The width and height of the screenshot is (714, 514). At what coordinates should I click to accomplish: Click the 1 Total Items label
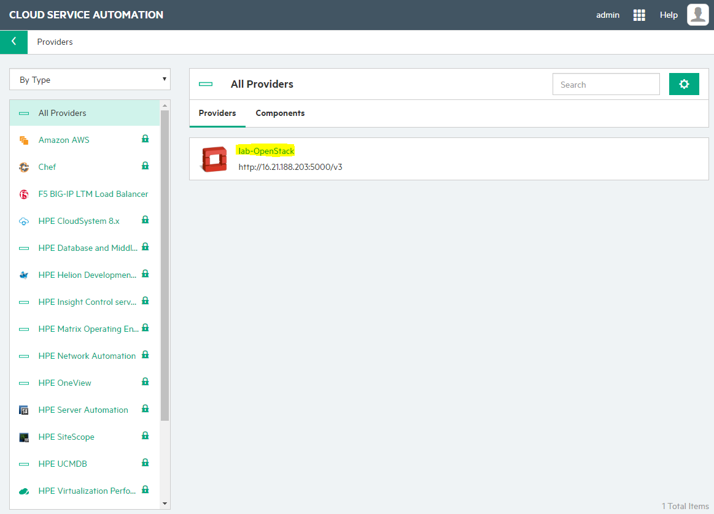(x=685, y=506)
